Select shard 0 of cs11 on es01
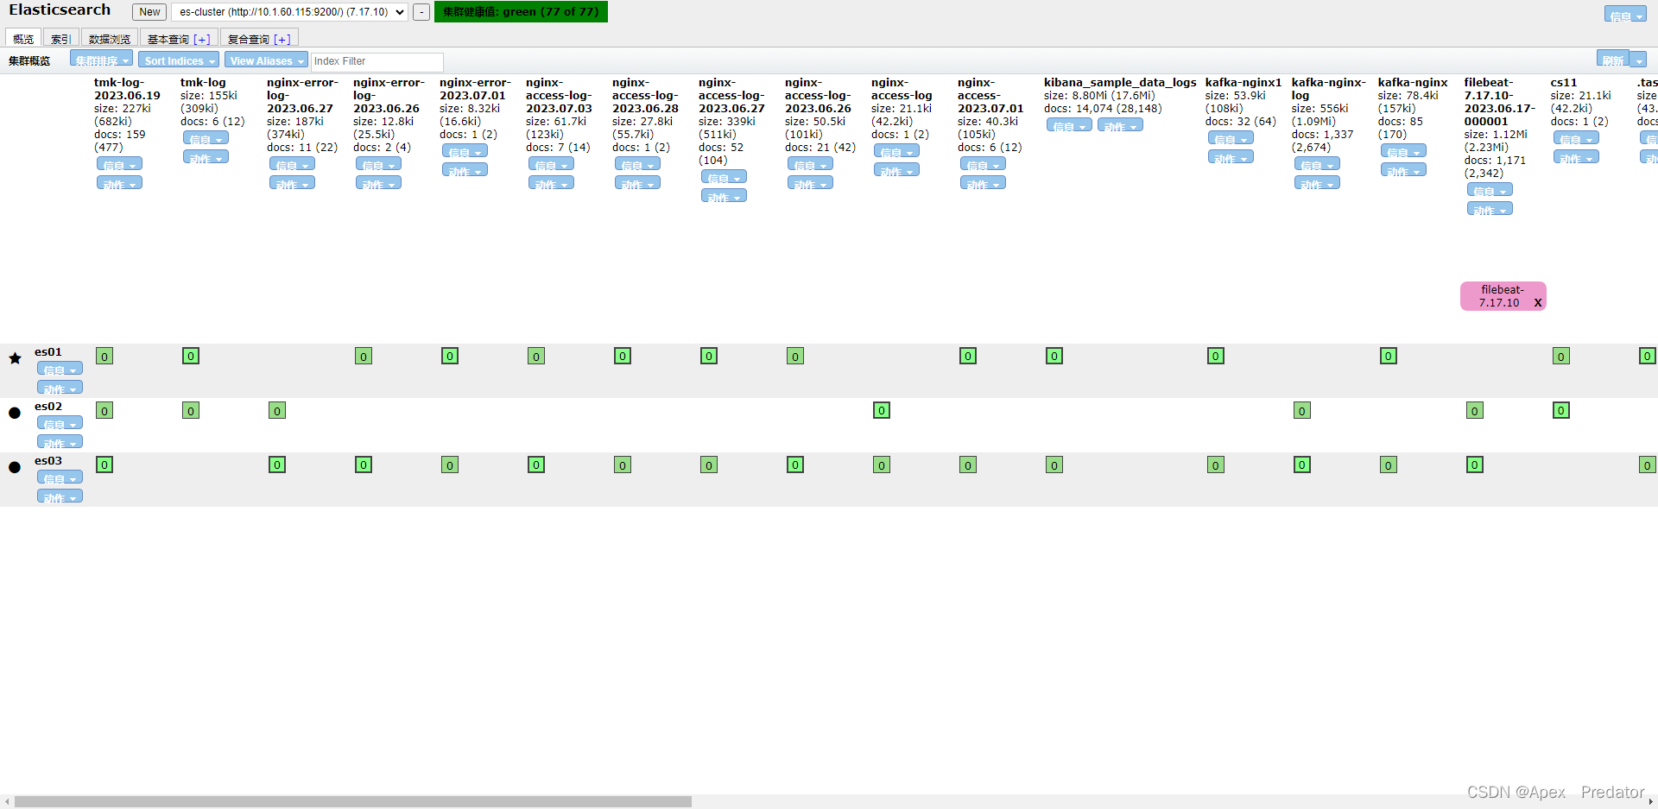The height and width of the screenshot is (809, 1658). click(1561, 356)
